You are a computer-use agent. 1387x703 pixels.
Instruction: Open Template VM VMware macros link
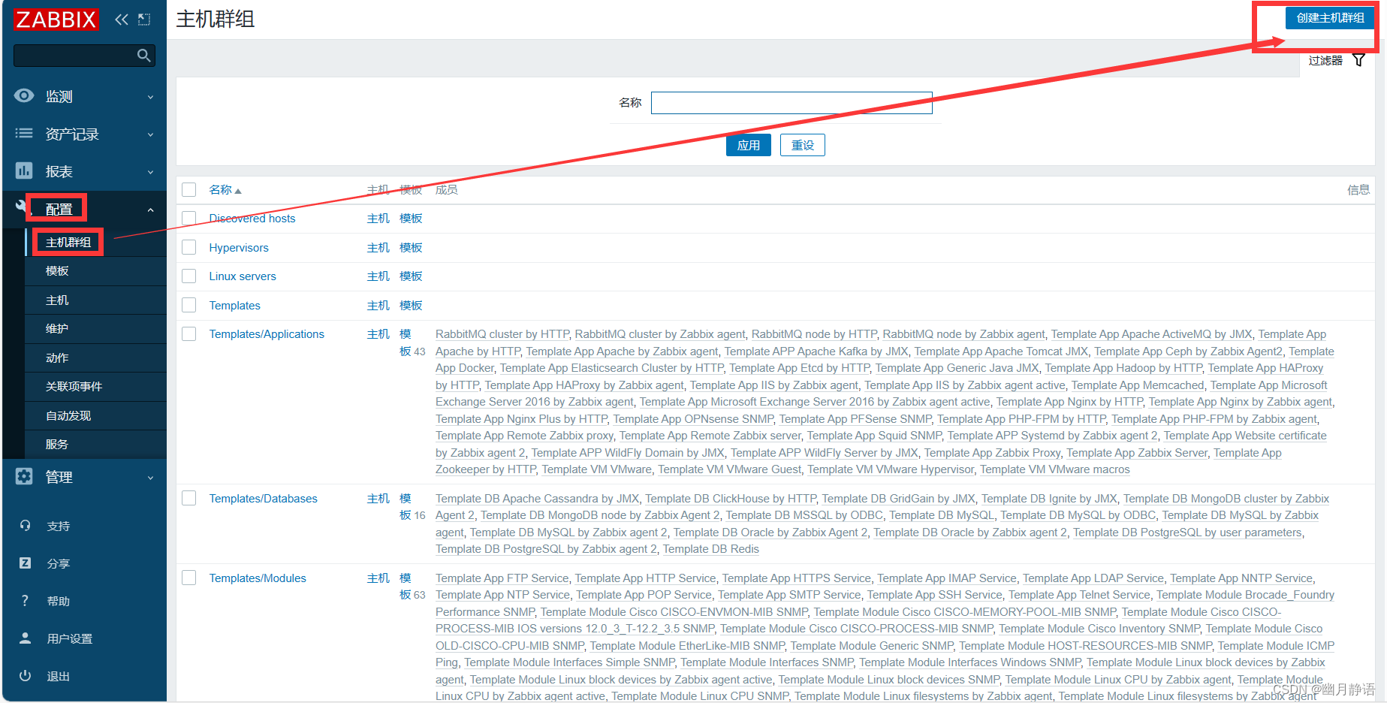point(1055,469)
